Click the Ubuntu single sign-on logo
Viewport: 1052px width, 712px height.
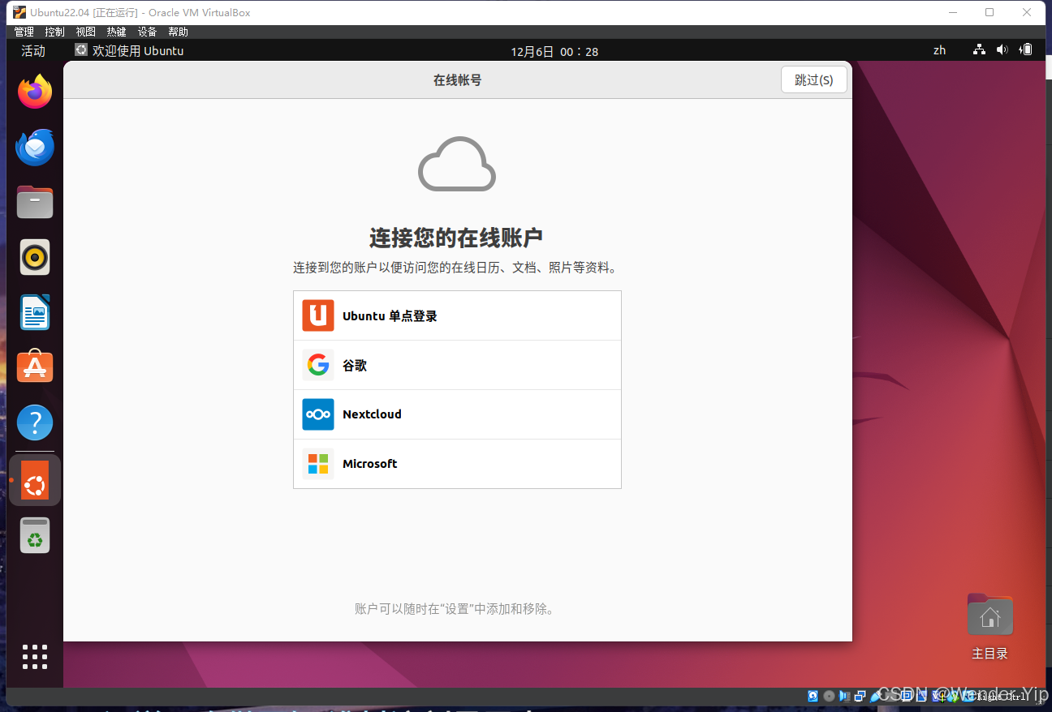(x=318, y=315)
